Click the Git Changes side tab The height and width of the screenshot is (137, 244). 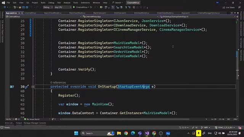241,43
